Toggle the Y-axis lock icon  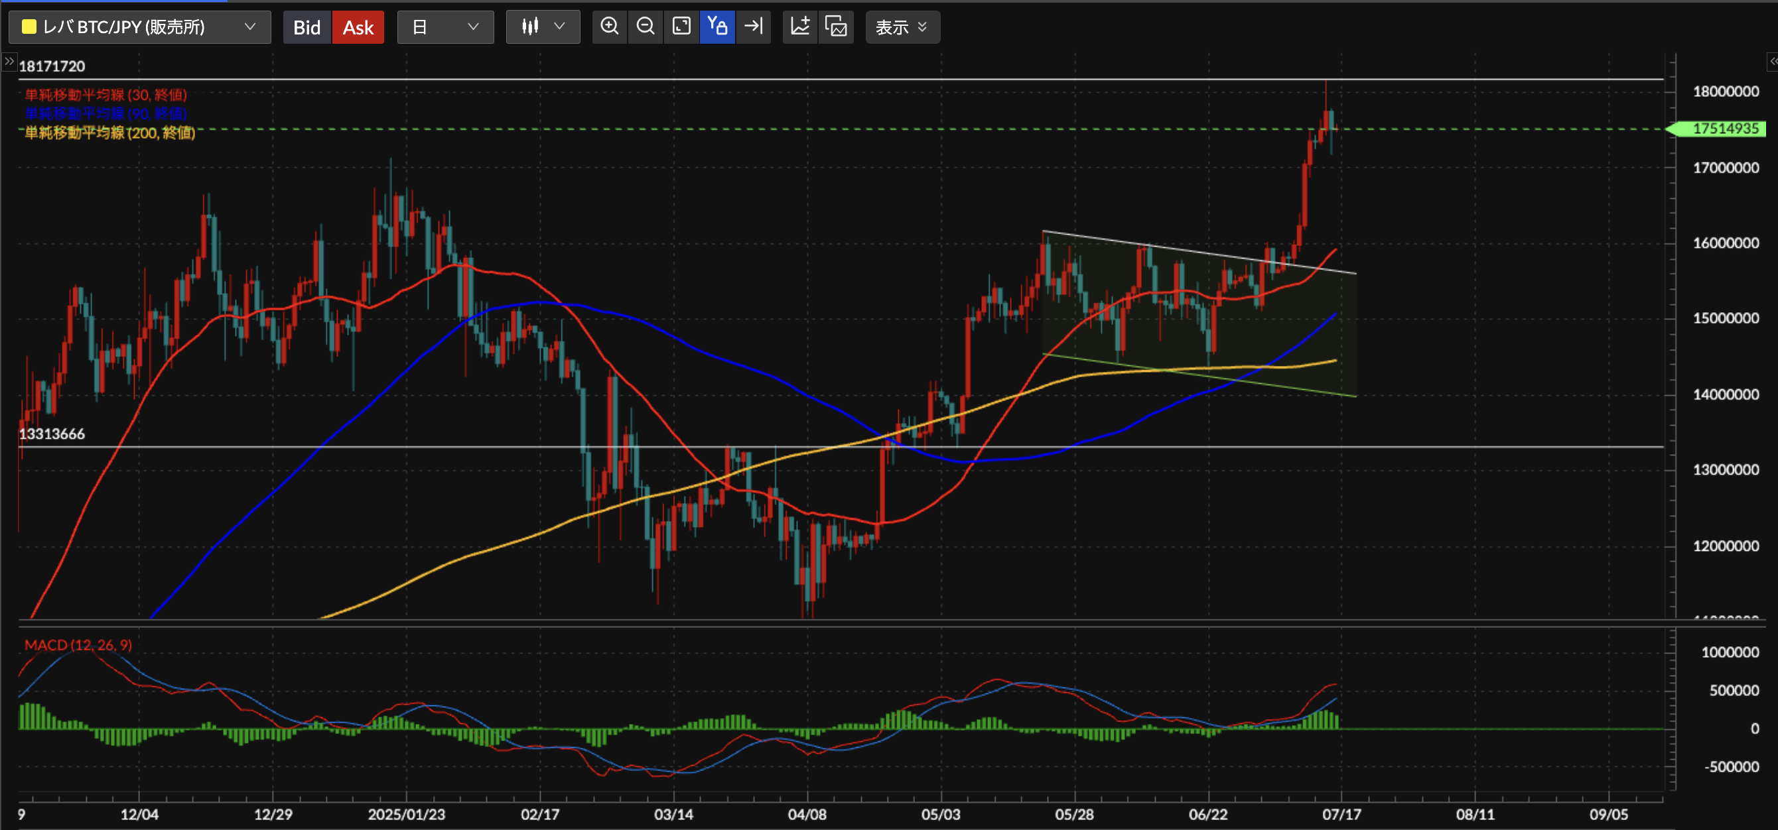tap(717, 27)
